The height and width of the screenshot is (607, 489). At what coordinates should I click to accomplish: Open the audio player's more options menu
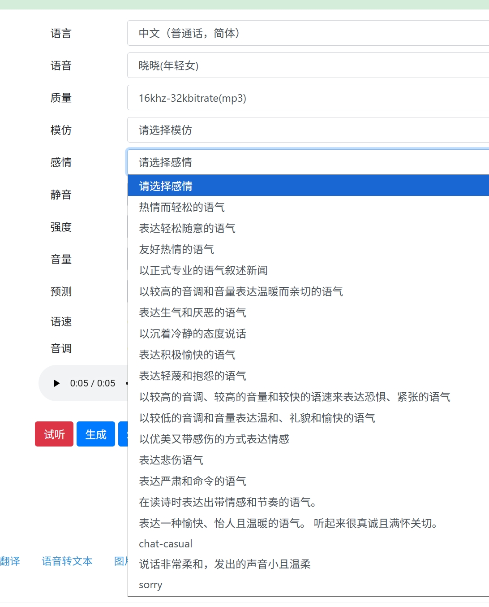click(127, 383)
